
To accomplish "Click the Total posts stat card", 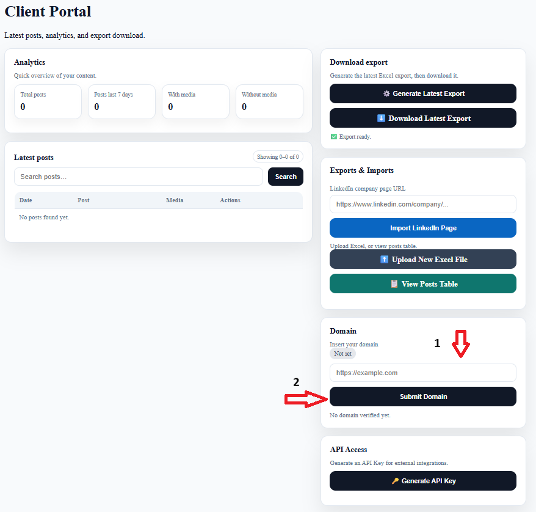I will 48,101.
